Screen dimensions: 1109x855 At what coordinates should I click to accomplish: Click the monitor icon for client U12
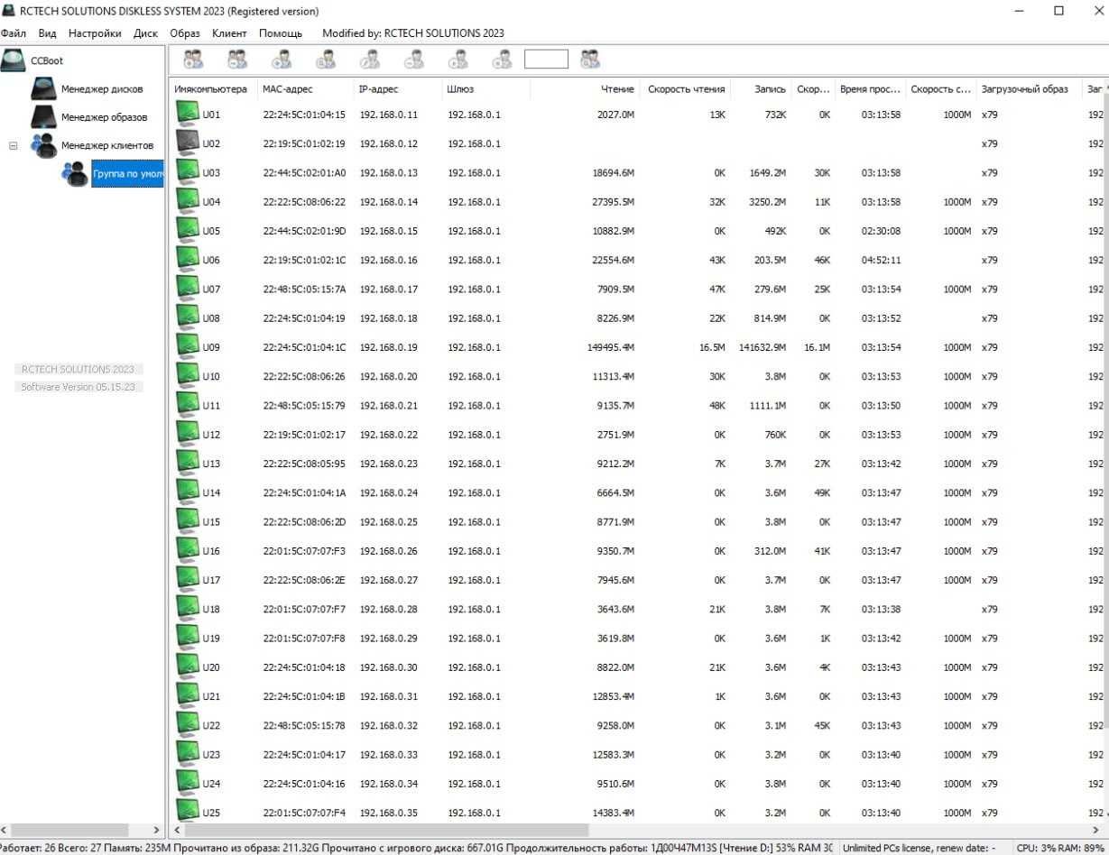click(187, 434)
